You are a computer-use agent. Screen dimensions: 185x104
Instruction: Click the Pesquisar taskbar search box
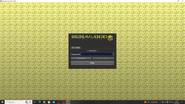pyautogui.click(x=18, y=102)
